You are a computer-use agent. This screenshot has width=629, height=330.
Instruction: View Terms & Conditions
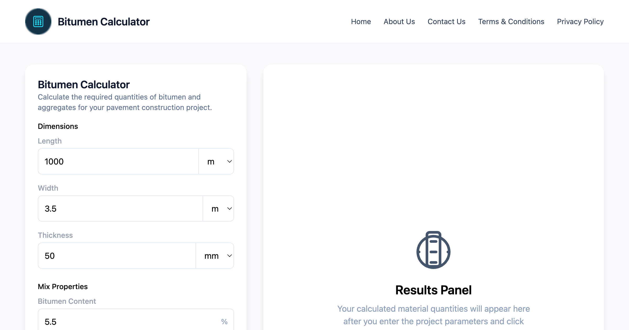511,21
